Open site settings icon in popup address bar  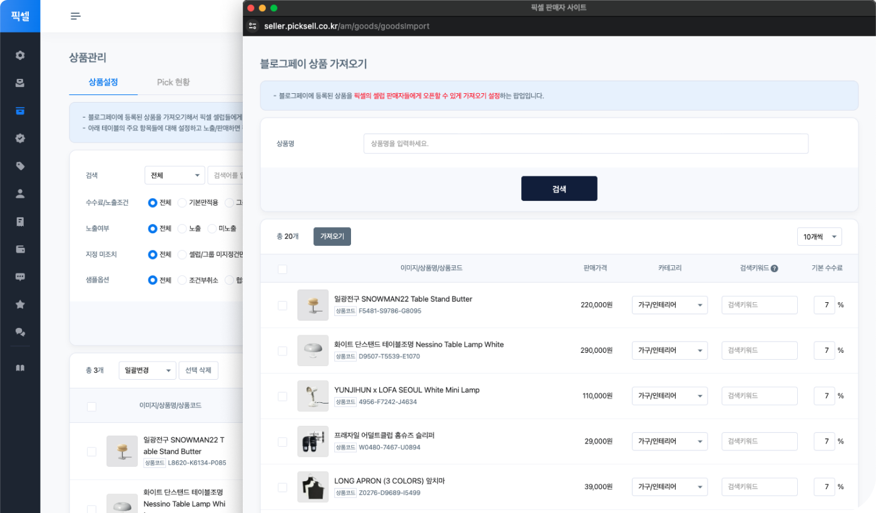point(253,26)
